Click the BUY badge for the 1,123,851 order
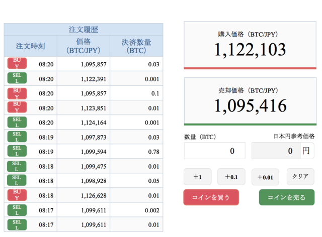Image resolution: width=322 pixels, height=237 pixels. [x=17, y=107]
